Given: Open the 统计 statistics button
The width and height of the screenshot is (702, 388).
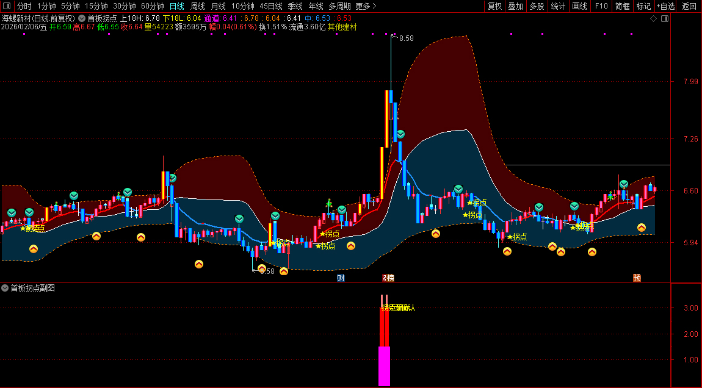Looking at the screenshot, I should 558,6.
